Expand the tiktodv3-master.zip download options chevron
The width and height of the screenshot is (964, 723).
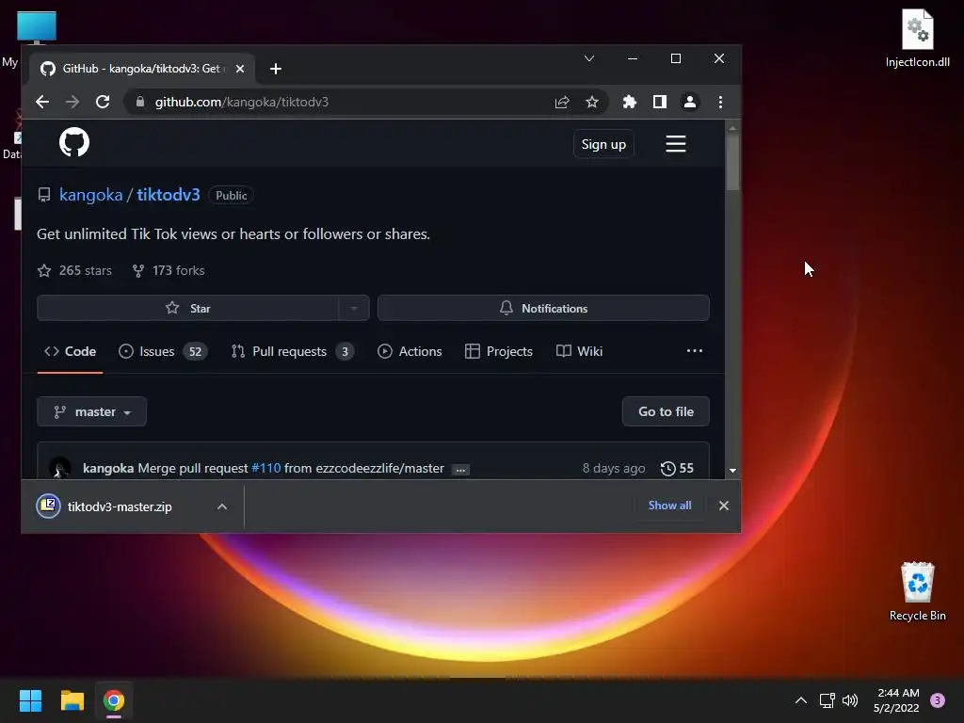click(x=222, y=506)
